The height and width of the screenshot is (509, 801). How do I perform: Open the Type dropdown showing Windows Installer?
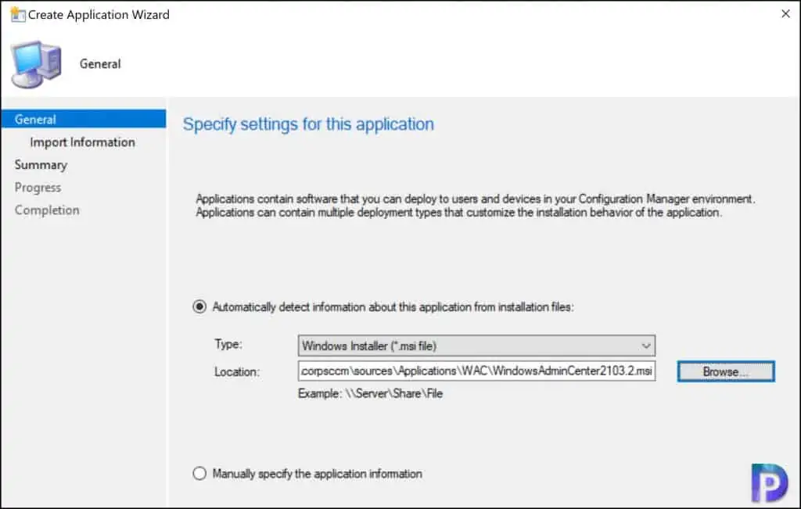click(x=476, y=346)
